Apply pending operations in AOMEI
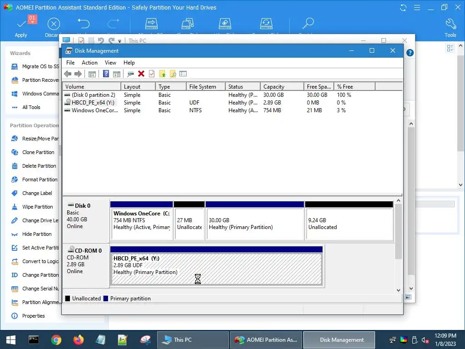The width and height of the screenshot is (465, 349). click(21, 27)
